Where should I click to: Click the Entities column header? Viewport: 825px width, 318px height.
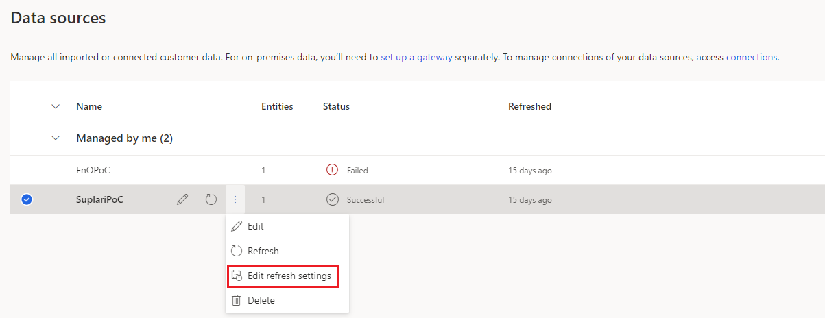277,106
